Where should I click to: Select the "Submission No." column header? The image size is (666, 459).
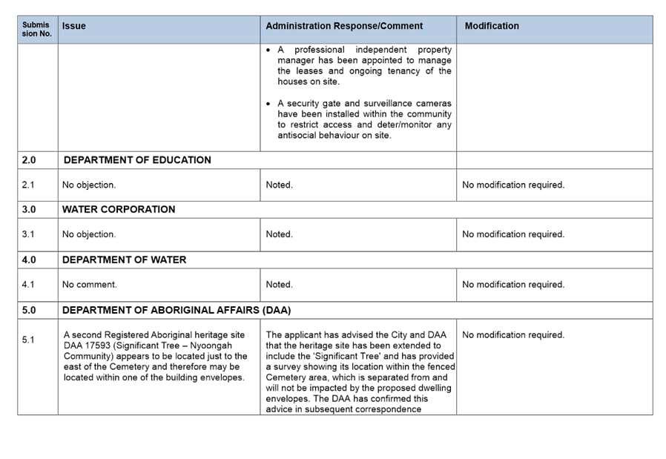tap(36, 29)
